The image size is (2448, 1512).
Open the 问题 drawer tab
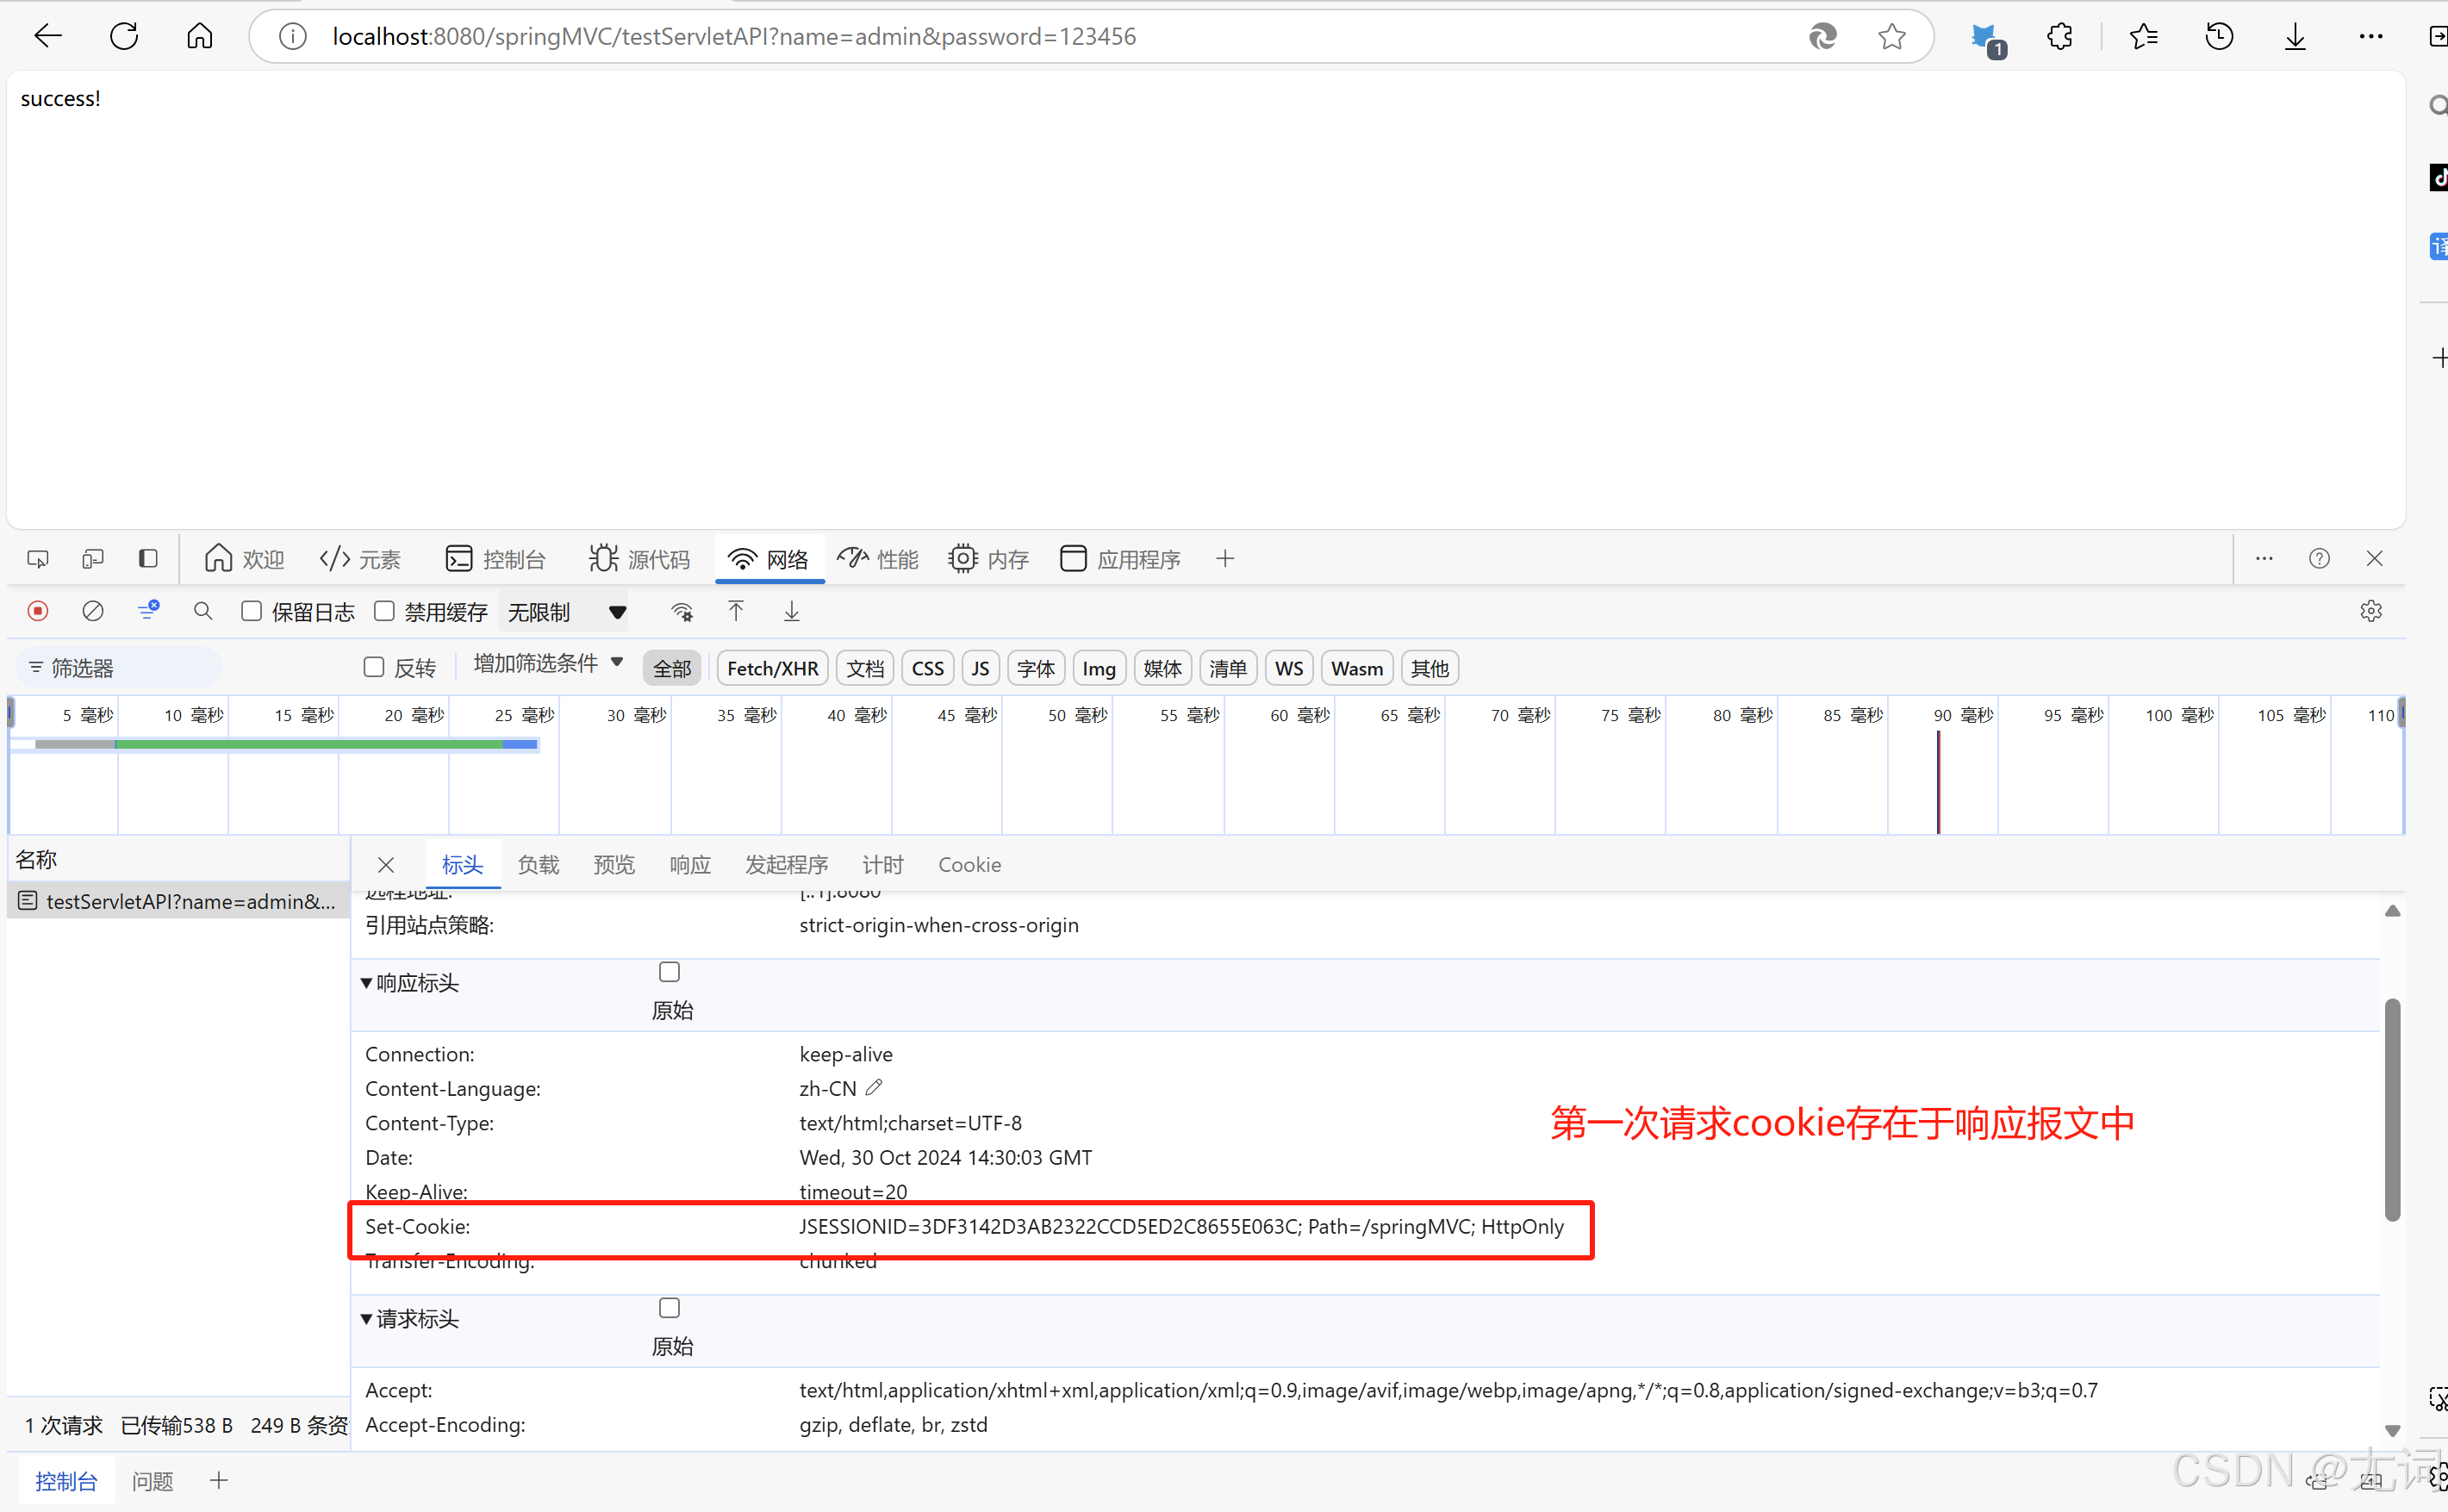point(153,1481)
